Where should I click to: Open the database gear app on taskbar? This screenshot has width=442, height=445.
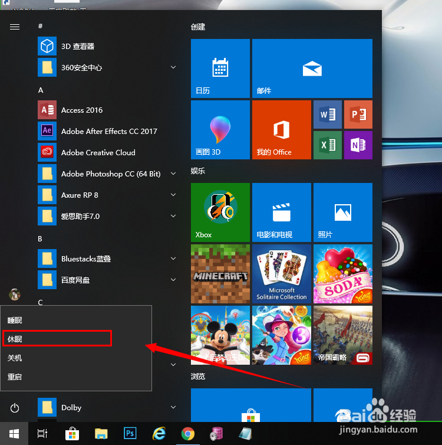pos(217,434)
